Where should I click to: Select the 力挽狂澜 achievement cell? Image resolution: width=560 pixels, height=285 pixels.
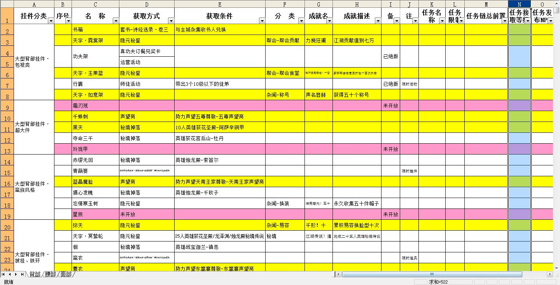(318, 40)
